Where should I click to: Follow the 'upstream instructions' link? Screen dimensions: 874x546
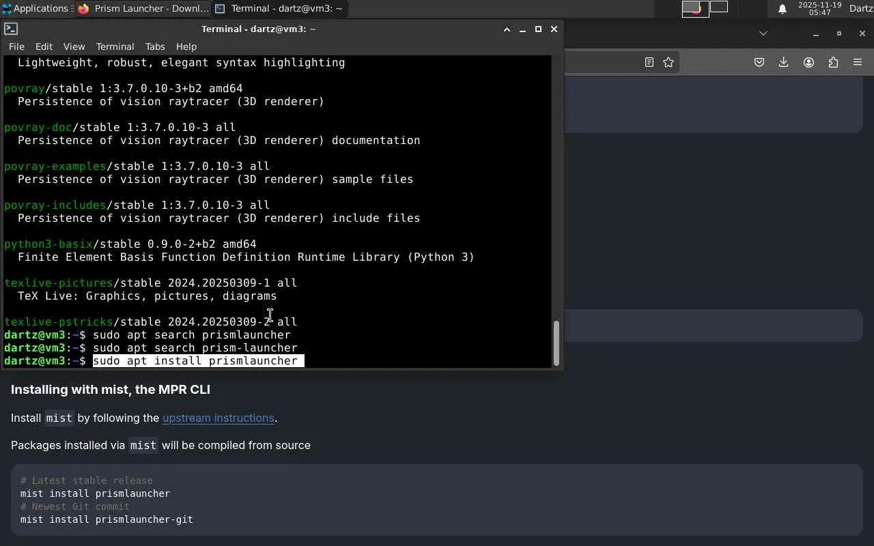click(218, 418)
